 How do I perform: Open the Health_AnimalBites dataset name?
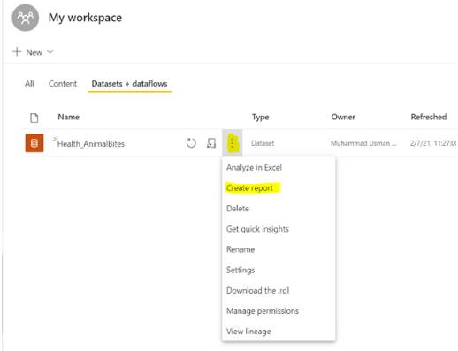(x=91, y=144)
